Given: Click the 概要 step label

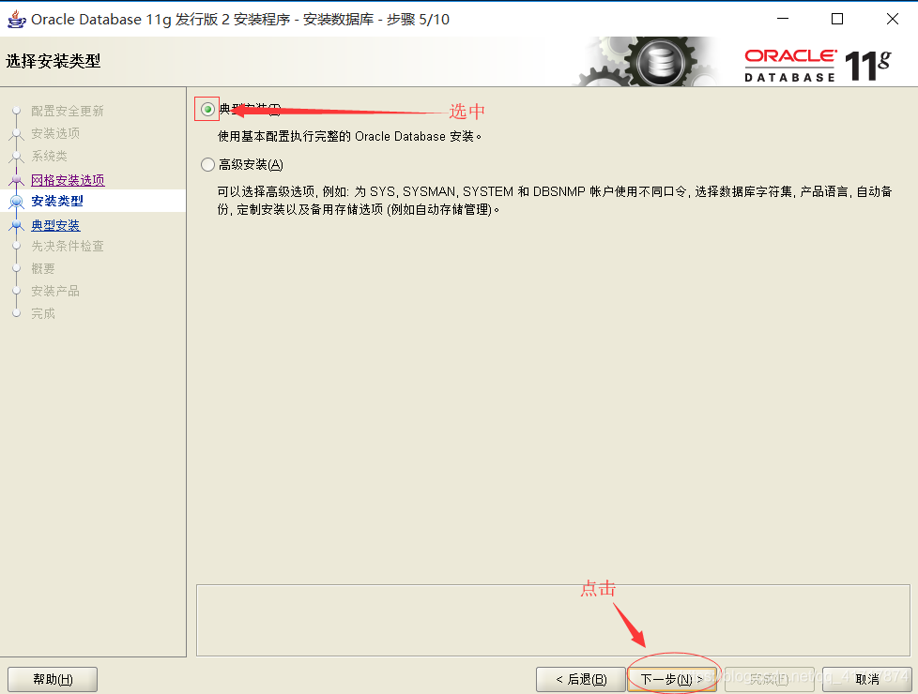Looking at the screenshot, I should 43,268.
